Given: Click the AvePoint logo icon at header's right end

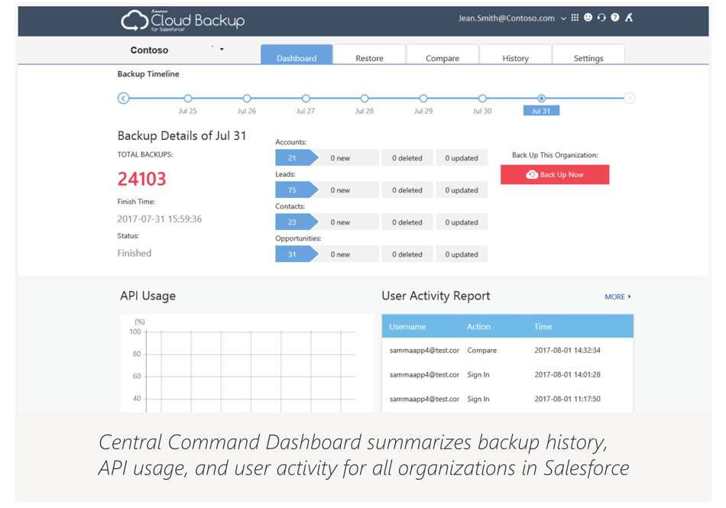Looking at the screenshot, I should pos(629,18).
